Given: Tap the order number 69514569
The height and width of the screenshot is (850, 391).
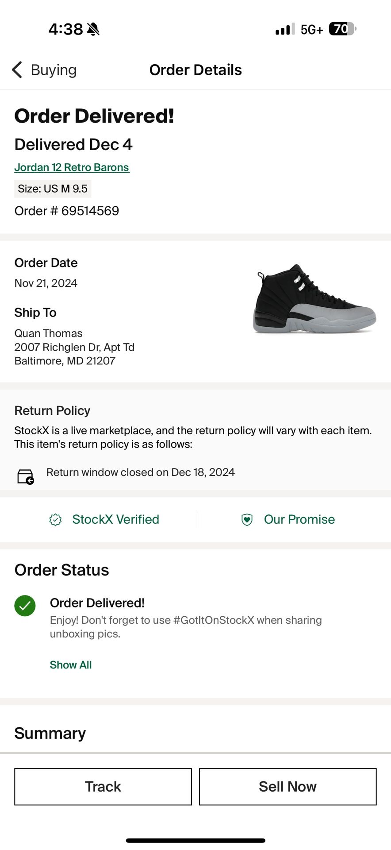Looking at the screenshot, I should coord(67,211).
